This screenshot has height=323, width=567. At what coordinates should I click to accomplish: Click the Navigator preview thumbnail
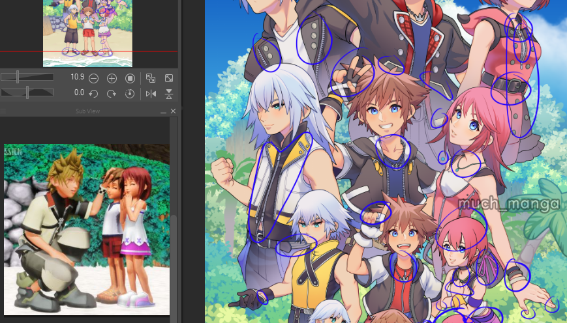tap(88, 33)
